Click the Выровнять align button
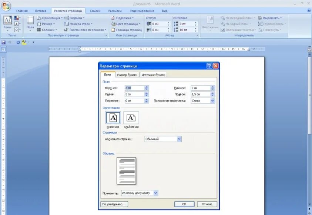312x215 pixels. point(270,18)
